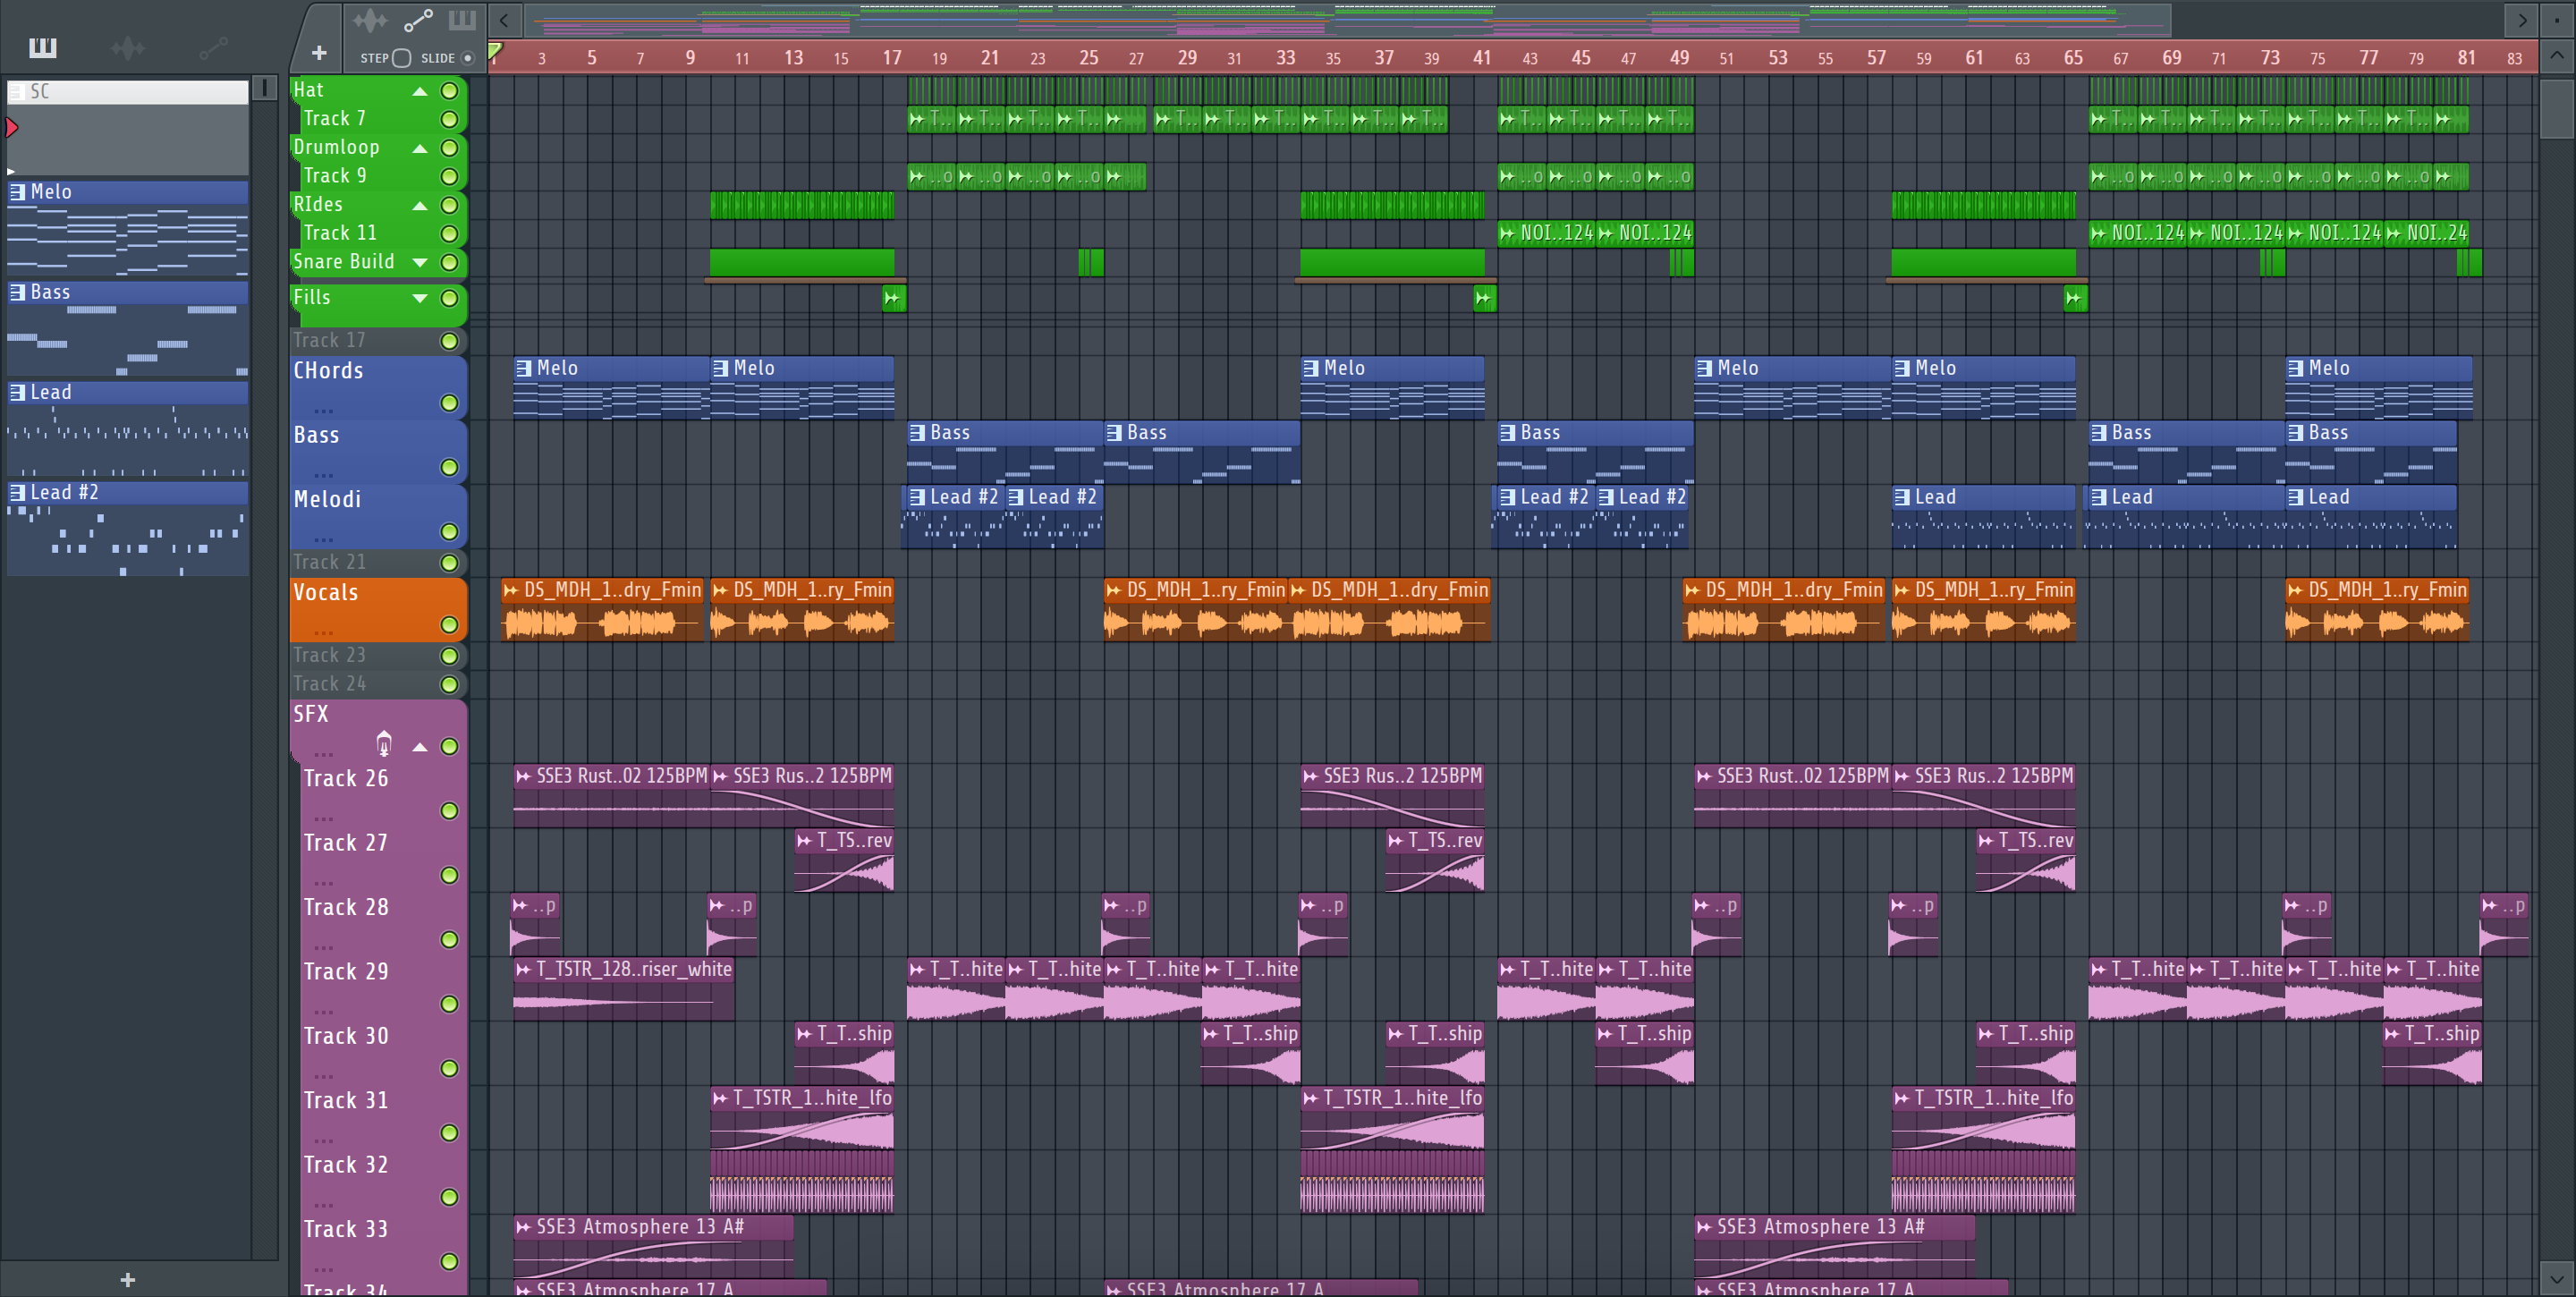2576x1297 pixels.
Task: Click the playlist vertical scrollbar thumb
Action: click(2556, 108)
